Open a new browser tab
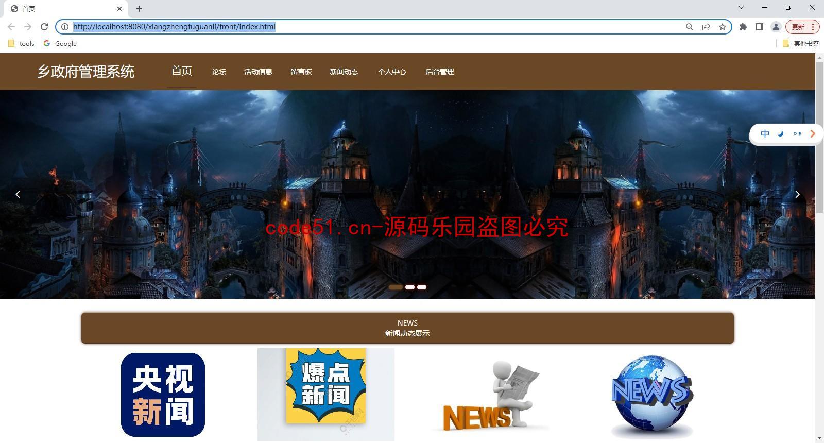Viewport: 824px width, 443px height. tap(139, 9)
